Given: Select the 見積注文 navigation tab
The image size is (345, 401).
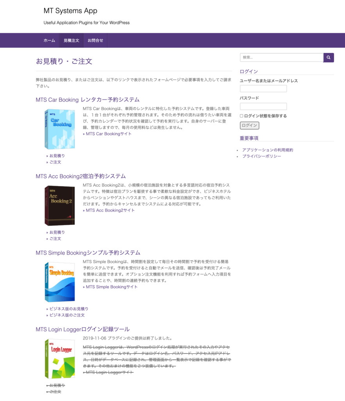Looking at the screenshot, I should click(x=71, y=41).
